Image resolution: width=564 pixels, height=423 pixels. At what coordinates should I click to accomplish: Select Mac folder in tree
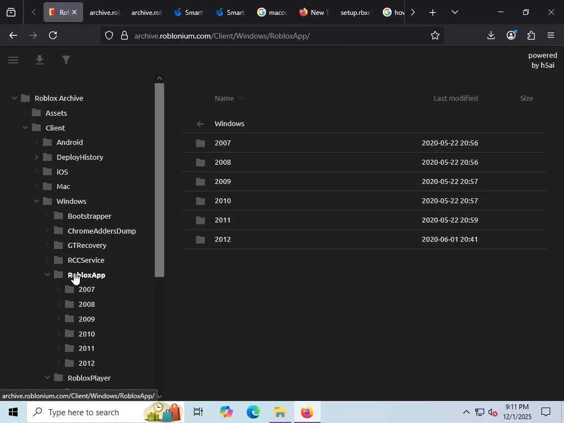click(63, 187)
